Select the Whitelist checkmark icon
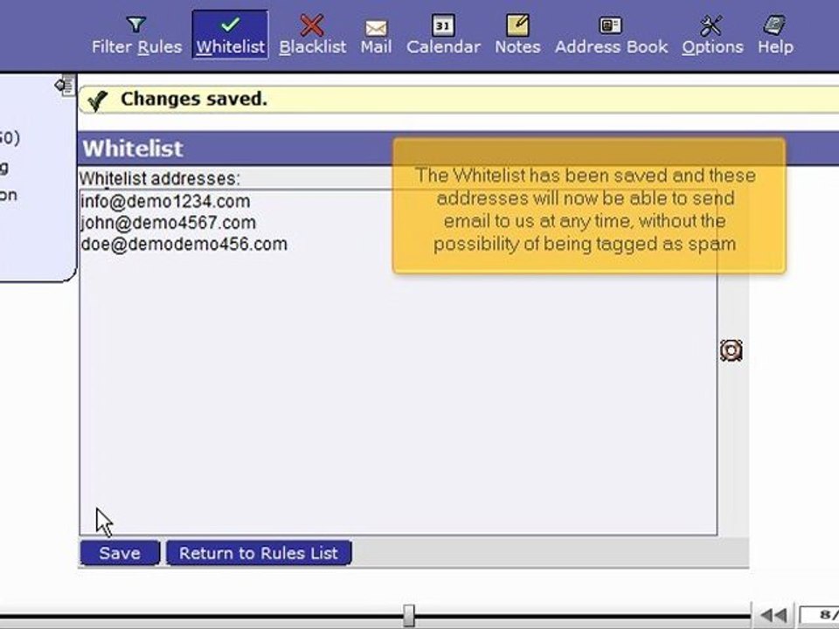 [230, 24]
